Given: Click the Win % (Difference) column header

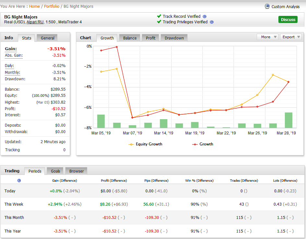Looking at the screenshot, I should tap(199, 181).
